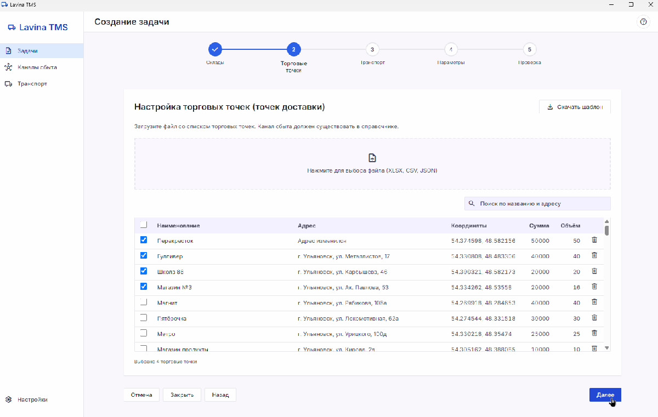Image resolution: width=658 pixels, height=417 pixels.
Task: Click the Далее button
Action: pos(605,395)
